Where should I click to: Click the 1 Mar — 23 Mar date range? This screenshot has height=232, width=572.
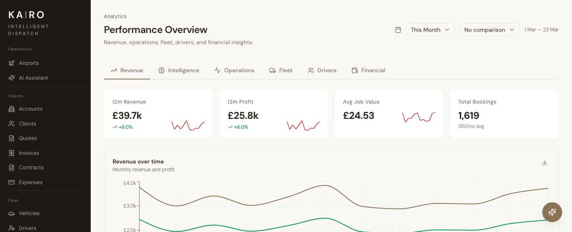pos(541,30)
